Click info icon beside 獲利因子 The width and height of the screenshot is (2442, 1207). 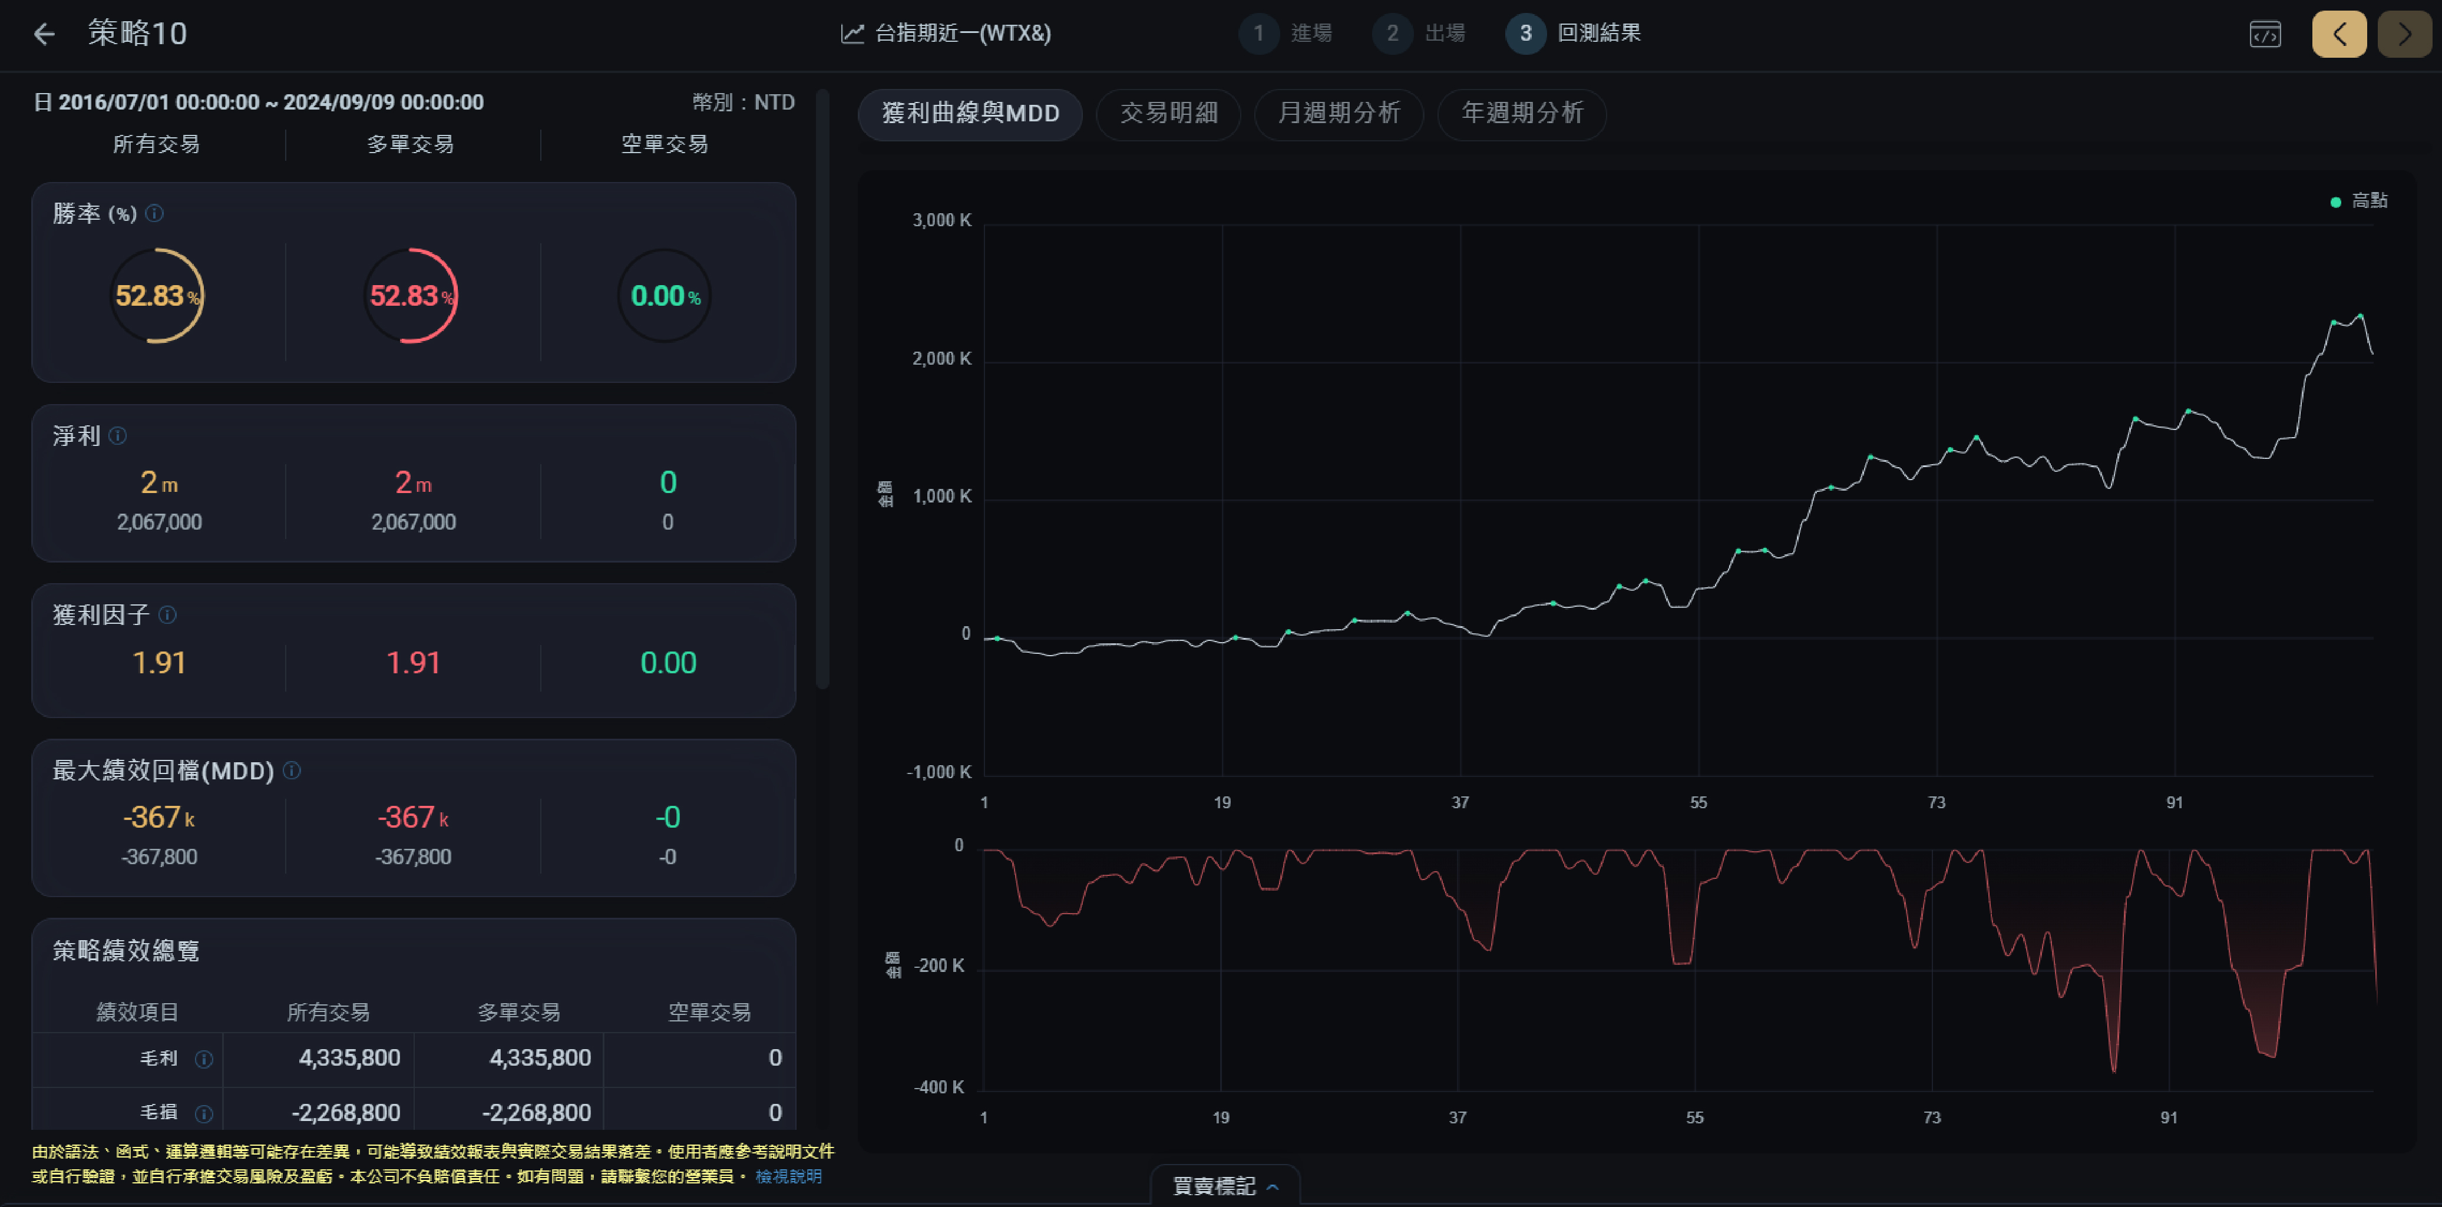click(168, 614)
